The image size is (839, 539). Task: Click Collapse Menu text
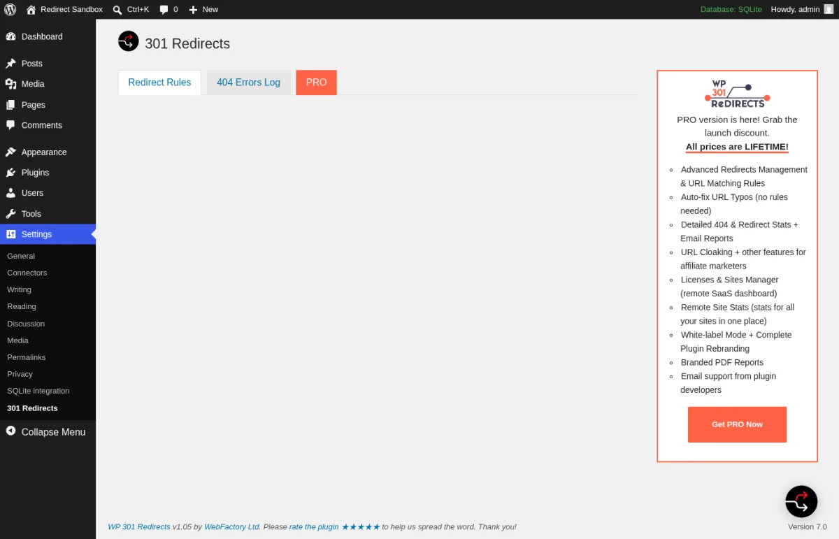pyautogui.click(x=53, y=432)
